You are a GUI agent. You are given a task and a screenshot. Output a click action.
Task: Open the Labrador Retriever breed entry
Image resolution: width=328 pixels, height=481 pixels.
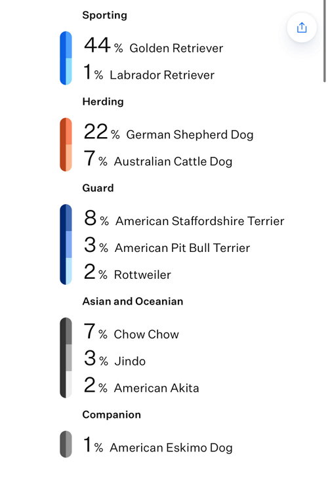click(x=149, y=72)
